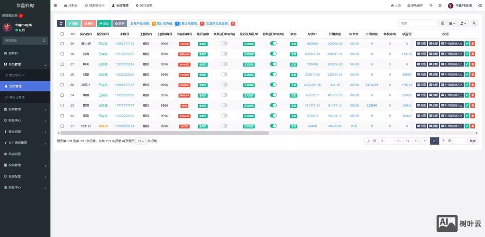
Task: Click red delete trash icon for member 58
Action: (473, 54)
